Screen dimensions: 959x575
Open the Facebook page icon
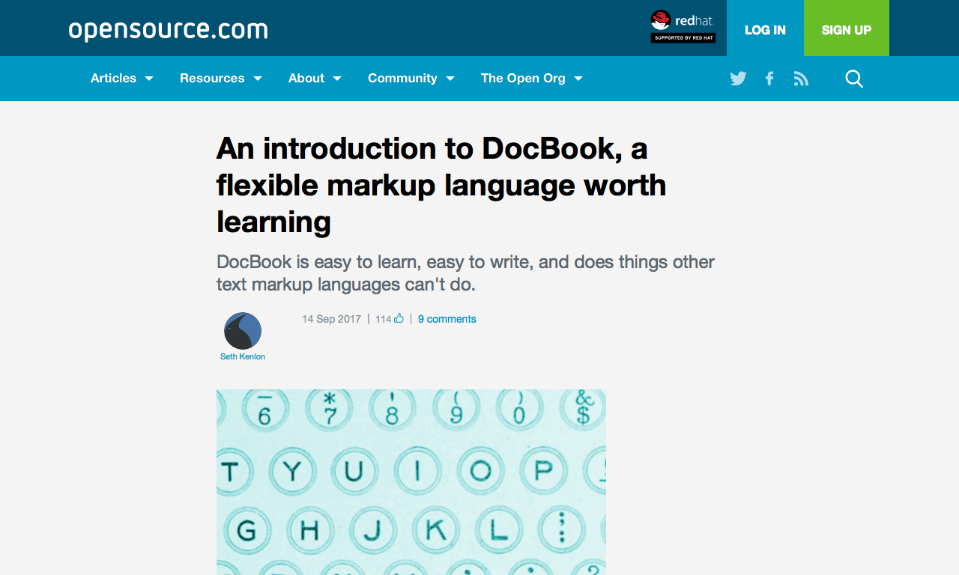pyautogui.click(x=769, y=79)
